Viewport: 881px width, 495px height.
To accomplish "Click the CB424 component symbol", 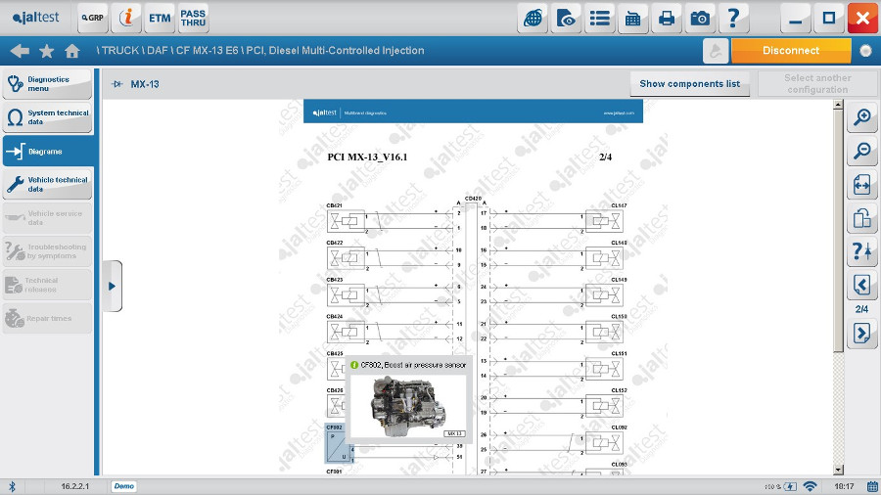I will pos(347,333).
